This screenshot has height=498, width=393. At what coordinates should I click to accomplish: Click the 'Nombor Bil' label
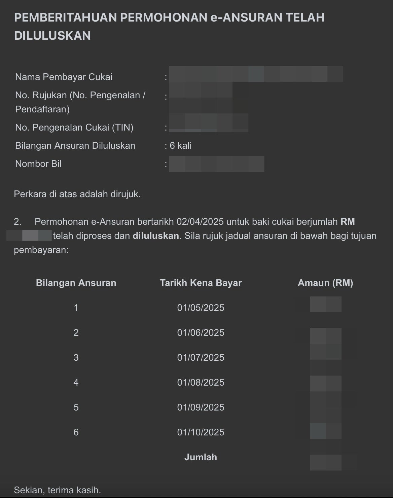point(38,164)
